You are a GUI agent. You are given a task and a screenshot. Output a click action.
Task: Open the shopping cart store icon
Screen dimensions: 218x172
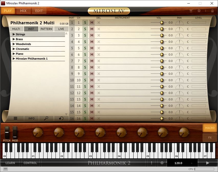pyautogui.click(x=191, y=11)
